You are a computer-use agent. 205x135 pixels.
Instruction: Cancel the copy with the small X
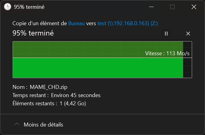[x=188, y=34]
